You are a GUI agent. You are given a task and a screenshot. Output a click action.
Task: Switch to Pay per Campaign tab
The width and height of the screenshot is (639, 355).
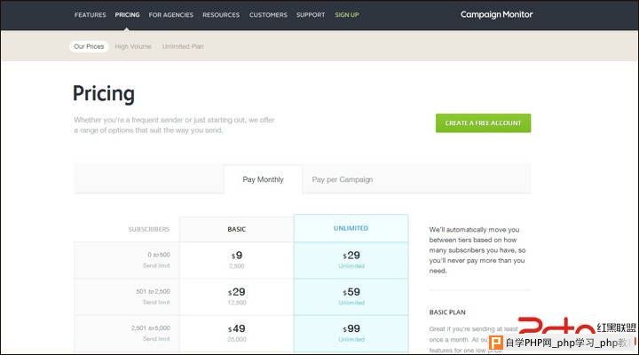click(343, 179)
